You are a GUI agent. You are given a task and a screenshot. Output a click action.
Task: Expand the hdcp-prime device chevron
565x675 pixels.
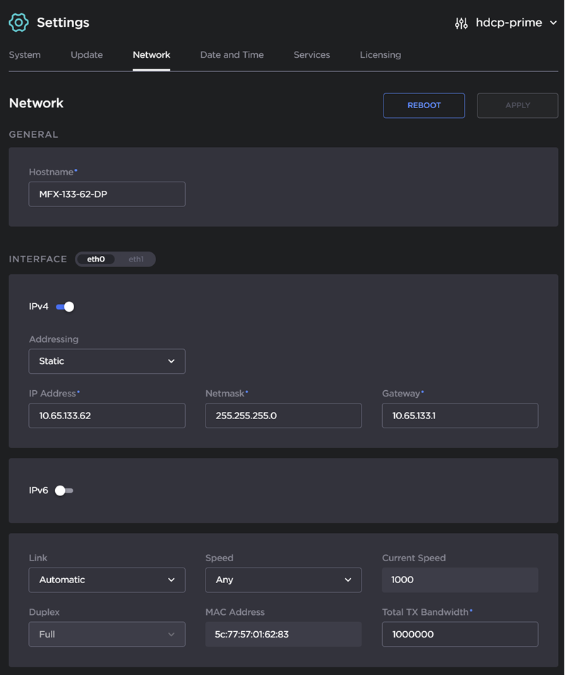(553, 23)
